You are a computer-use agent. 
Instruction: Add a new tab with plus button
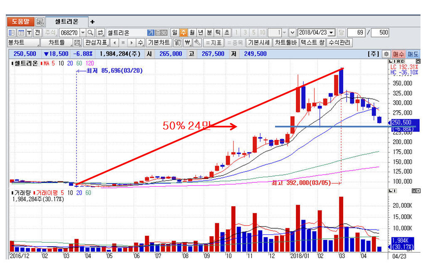(x=92, y=22)
